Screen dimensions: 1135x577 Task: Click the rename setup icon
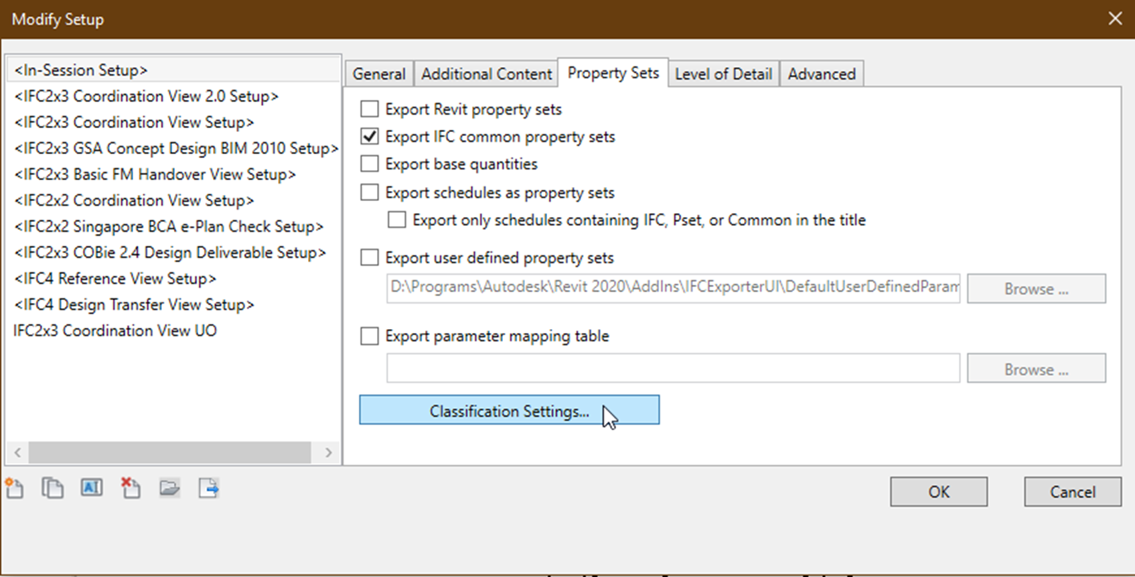pos(92,488)
